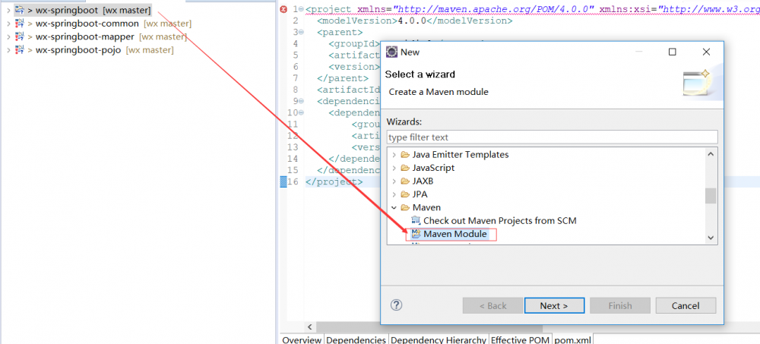Expand the Java Emitter Templates category
Viewport: 760px width, 344px height.
coord(394,155)
